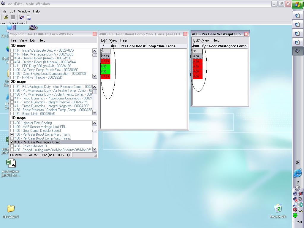Click the red shield security alert icon
The height and width of the screenshot is (228, 304).
[x=295, y=210]
